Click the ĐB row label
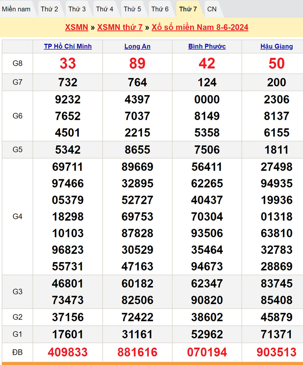 pyautogui.click(x=17, y=352)
